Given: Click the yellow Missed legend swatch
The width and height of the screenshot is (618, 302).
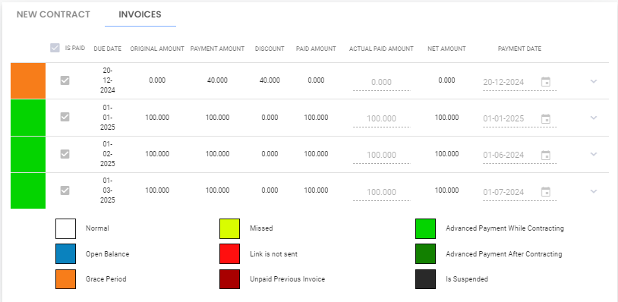Looking at the screenshot, I should coord(230,228).
